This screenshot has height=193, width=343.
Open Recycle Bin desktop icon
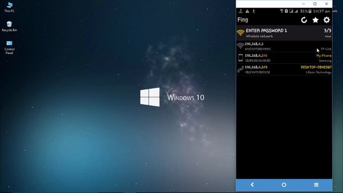tap(10, 26)
